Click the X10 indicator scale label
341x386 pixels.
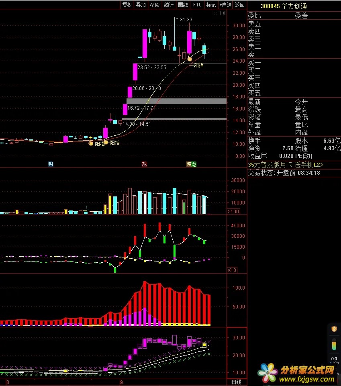click(x=232, y=270)
